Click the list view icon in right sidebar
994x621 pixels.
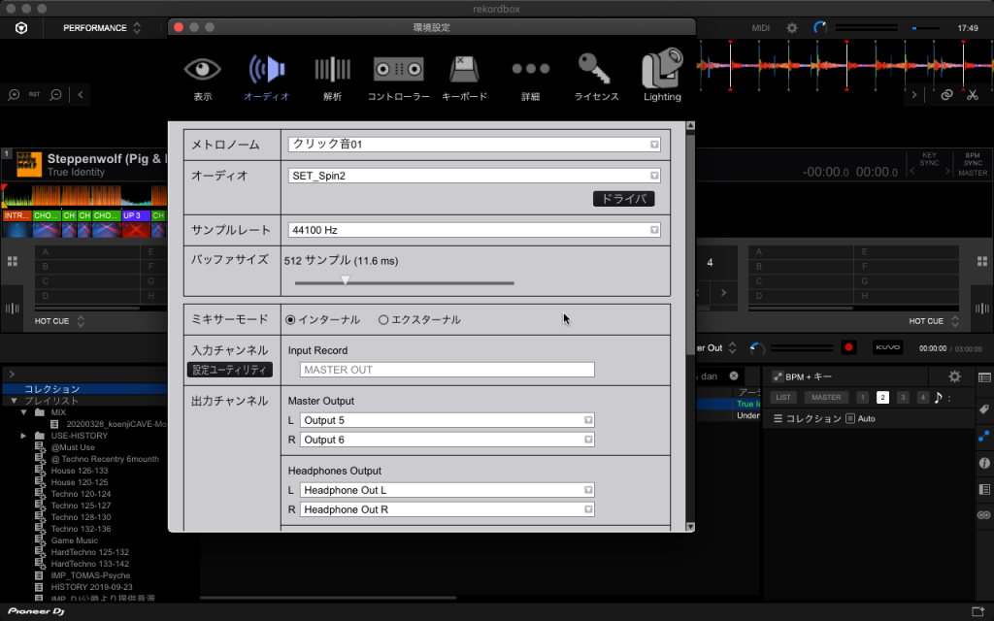pyautogui.click(x=984, y=377)
